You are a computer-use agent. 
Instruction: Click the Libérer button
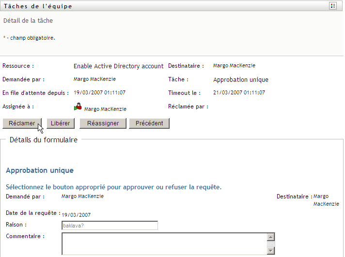pos(60,123)
